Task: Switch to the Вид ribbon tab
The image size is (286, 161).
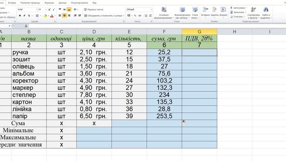Action: (x=94, y=3)
